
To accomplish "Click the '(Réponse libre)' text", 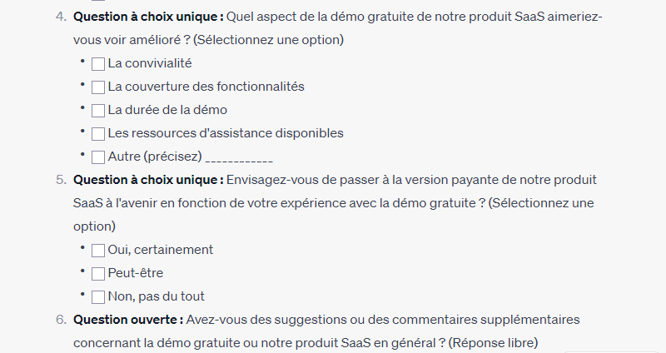I will click(x=494, y=343).
